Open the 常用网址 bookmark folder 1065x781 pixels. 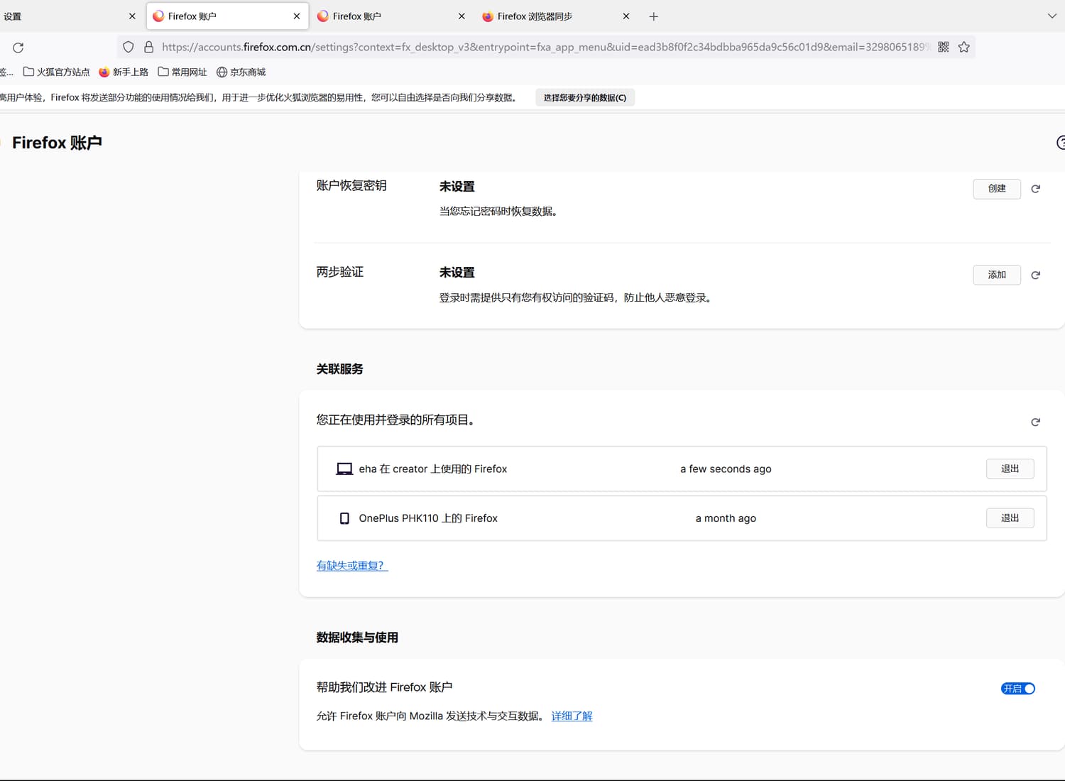coord(182,72)
